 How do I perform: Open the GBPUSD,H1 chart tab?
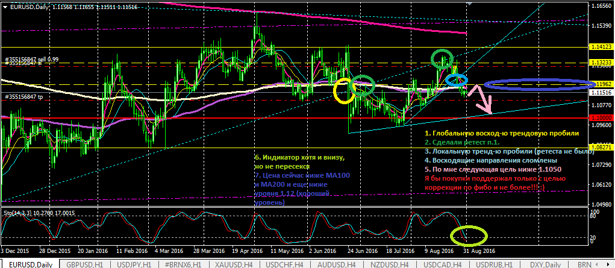85,264
